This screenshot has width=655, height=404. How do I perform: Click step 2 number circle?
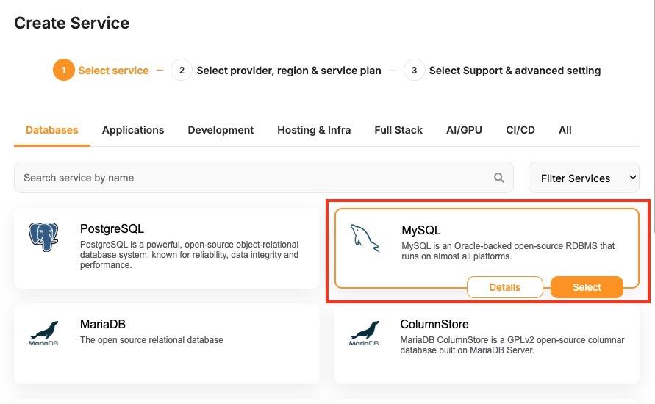(x=181, y=71)
